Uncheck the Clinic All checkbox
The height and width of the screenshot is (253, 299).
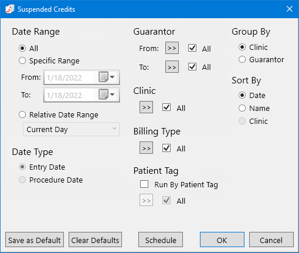(x=167, y=107)
